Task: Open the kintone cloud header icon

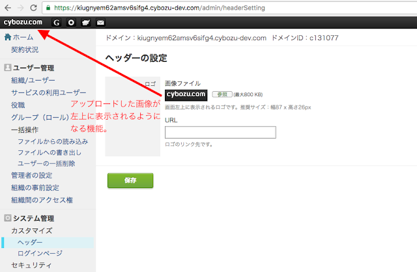Action: click(x=85, y=23)
